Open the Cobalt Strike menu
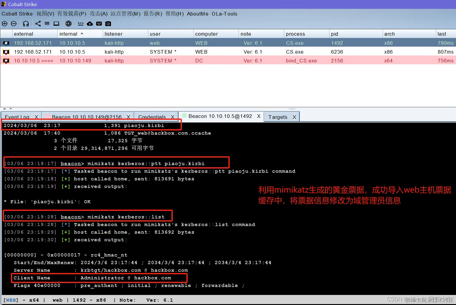This screenshot has height=305, width=456. click(x=17, y=14)
